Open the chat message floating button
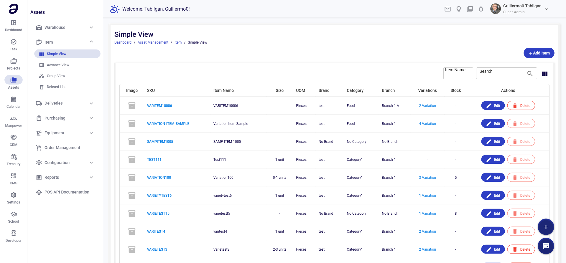This screenshot has width=566, height=263. pyautogui.click(x=546, y=246)
